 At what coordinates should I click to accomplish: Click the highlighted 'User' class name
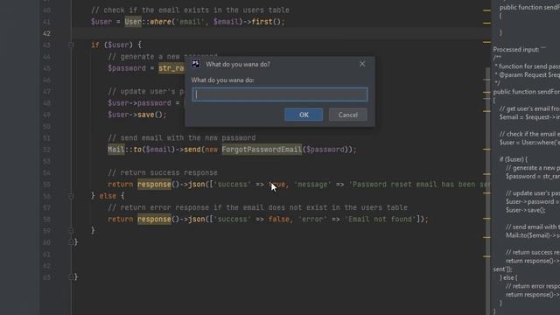click(133, 22)
